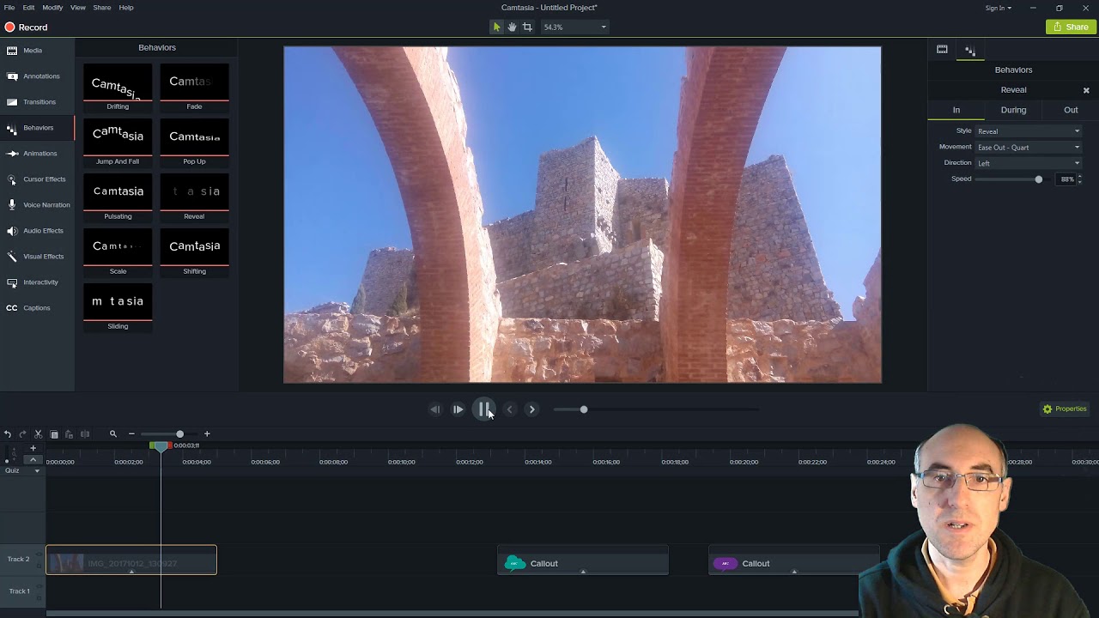1099x618 pixels.
Task: Redo the last timeline action
Action: (23, 434)
